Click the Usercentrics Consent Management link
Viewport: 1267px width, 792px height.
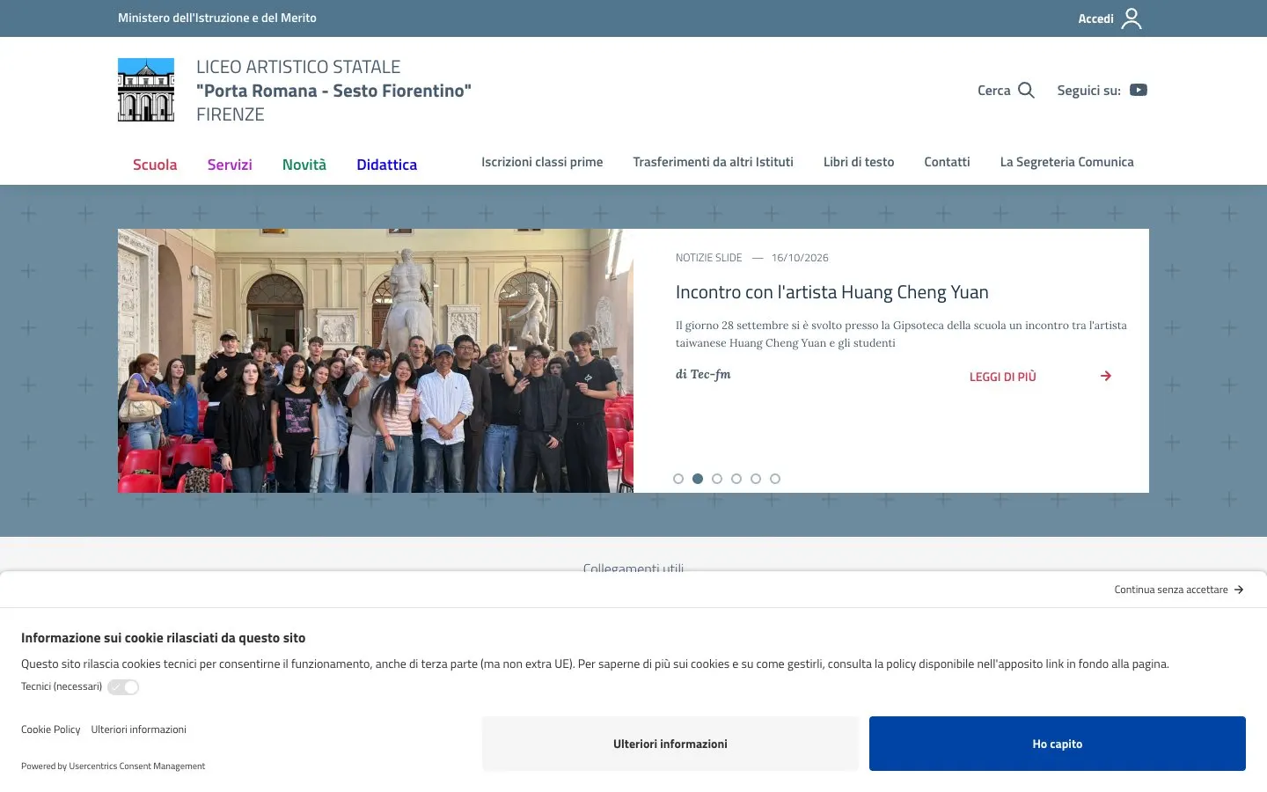[137, 766]
